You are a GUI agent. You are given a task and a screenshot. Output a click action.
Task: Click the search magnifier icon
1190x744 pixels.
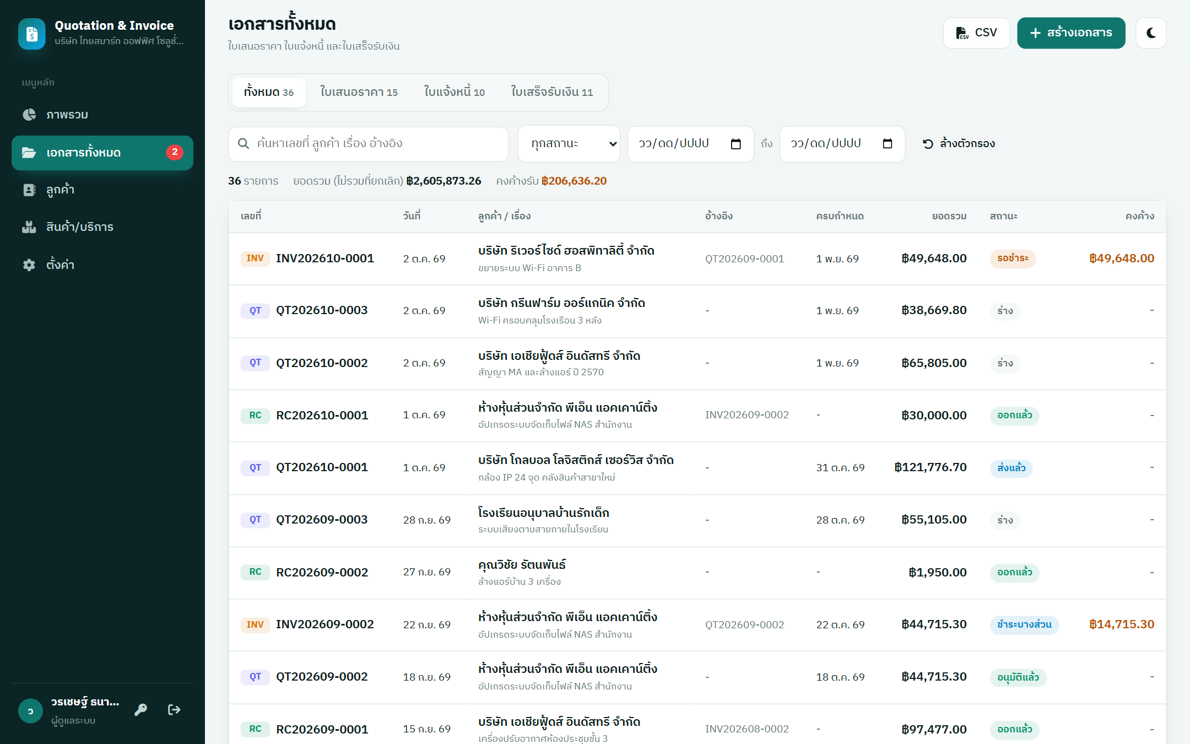pyautogui.click(x=244, y=144)
